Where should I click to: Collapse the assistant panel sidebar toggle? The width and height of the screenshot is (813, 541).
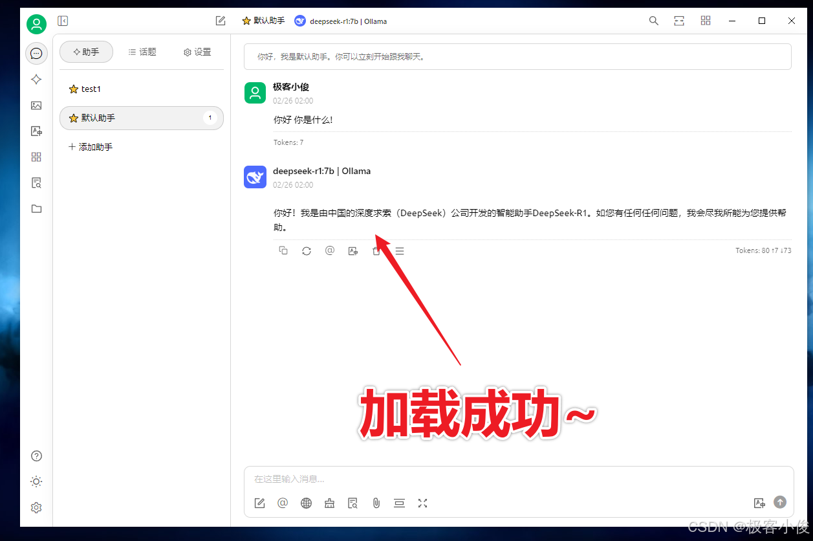(x=63, y=21)
